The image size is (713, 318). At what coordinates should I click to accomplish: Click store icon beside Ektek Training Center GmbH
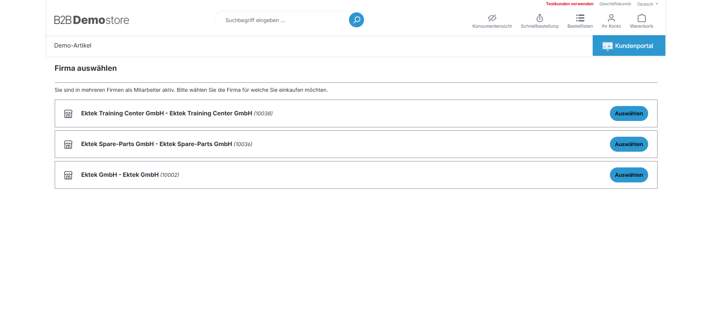[x=68, y=114]
